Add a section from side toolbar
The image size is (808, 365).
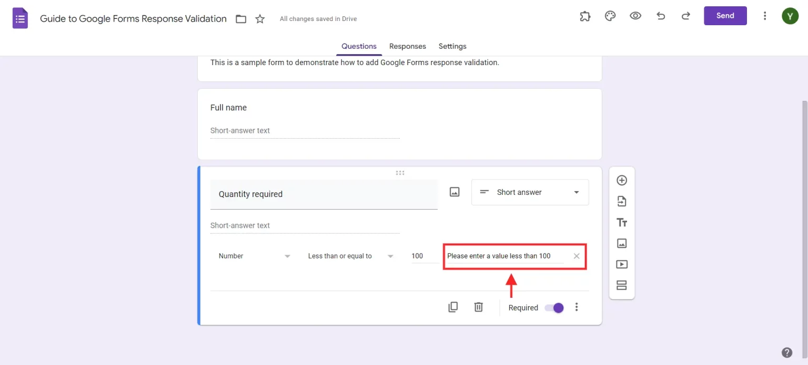[622, 285]
